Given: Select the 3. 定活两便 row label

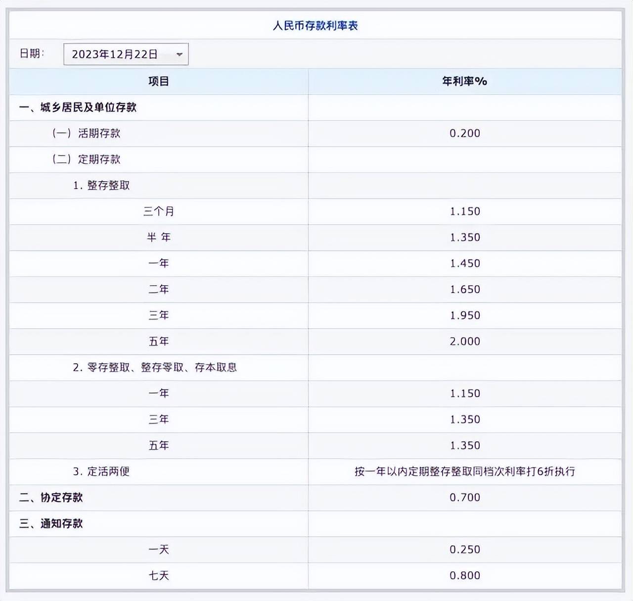Looking at the screenshot, I should [x=101, y=471].
